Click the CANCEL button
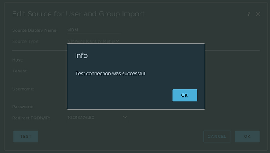 (x=217, y=137)
